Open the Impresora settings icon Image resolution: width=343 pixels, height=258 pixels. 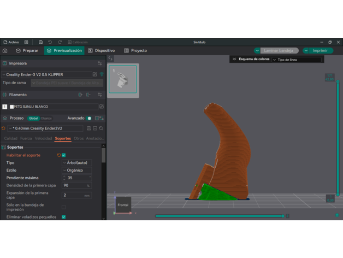[x=99, y=63]
